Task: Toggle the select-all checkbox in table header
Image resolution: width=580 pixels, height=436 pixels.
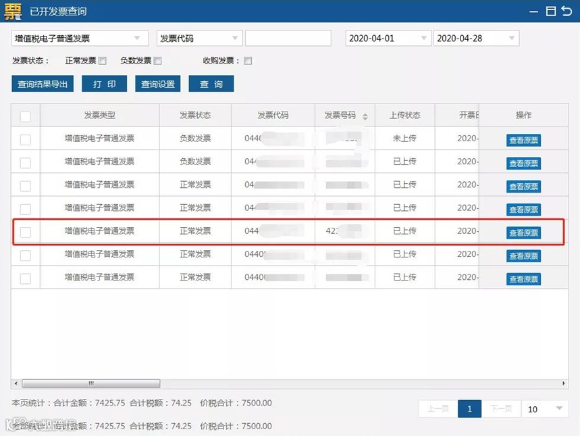Action: (26, 117)
